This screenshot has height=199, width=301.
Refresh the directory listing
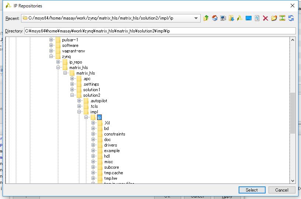291,18
